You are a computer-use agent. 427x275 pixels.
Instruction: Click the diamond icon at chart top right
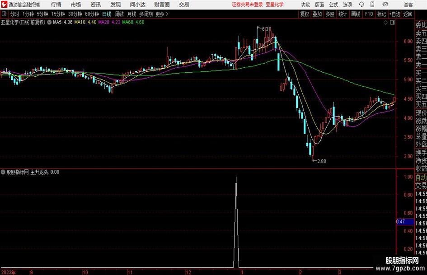pos(385,23)
